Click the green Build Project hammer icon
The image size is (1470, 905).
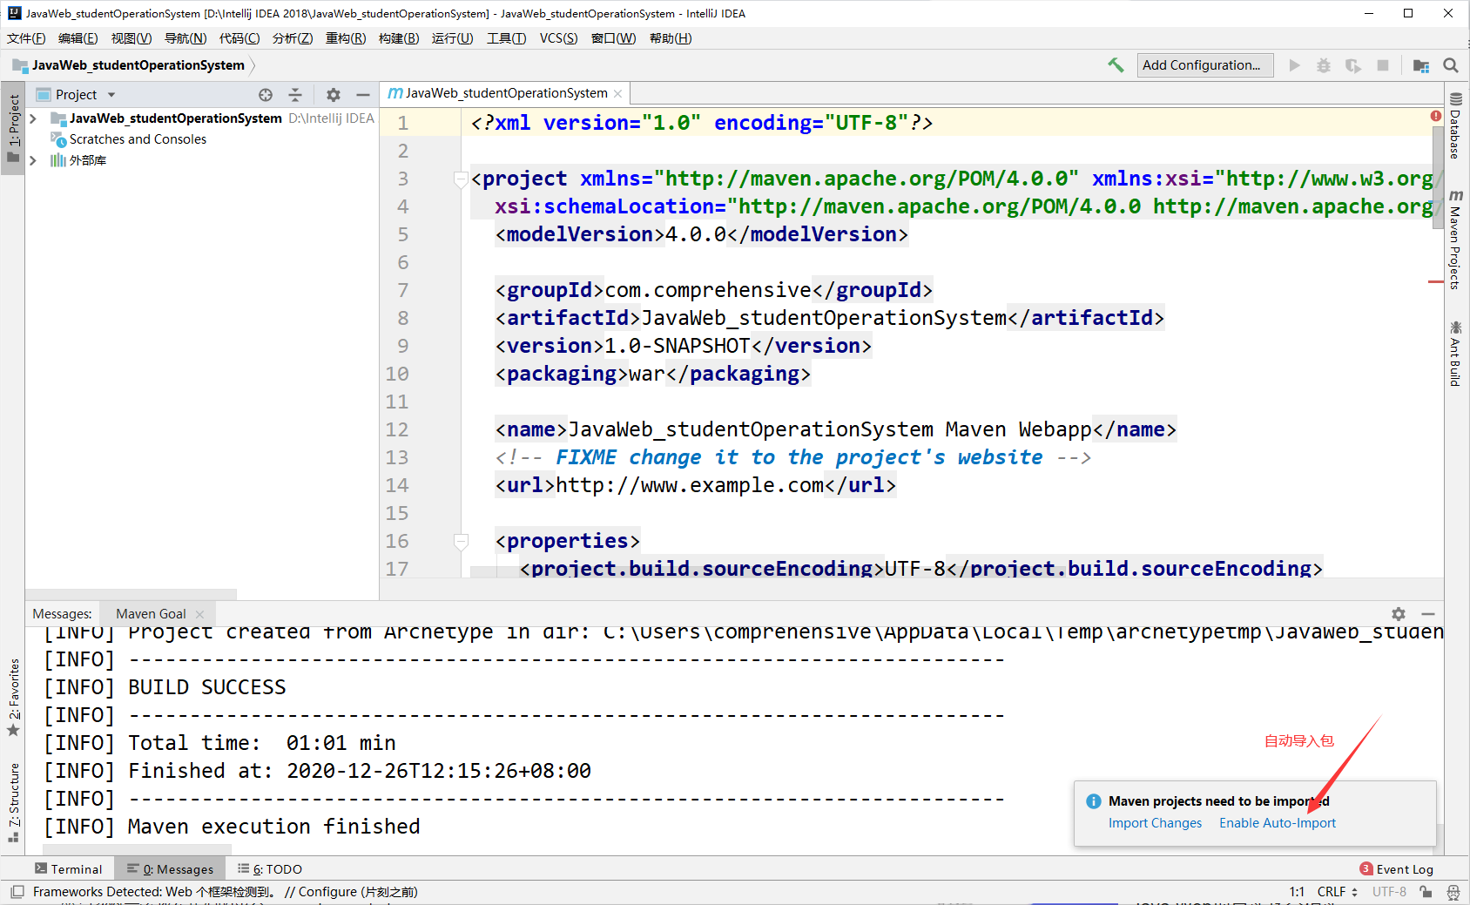[x=1116, y=65]
